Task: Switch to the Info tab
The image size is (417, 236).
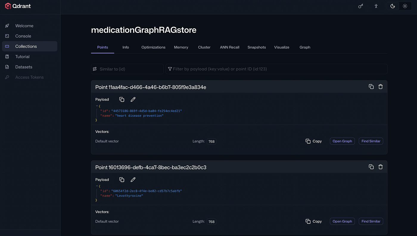Action: [x=126, y=47]
